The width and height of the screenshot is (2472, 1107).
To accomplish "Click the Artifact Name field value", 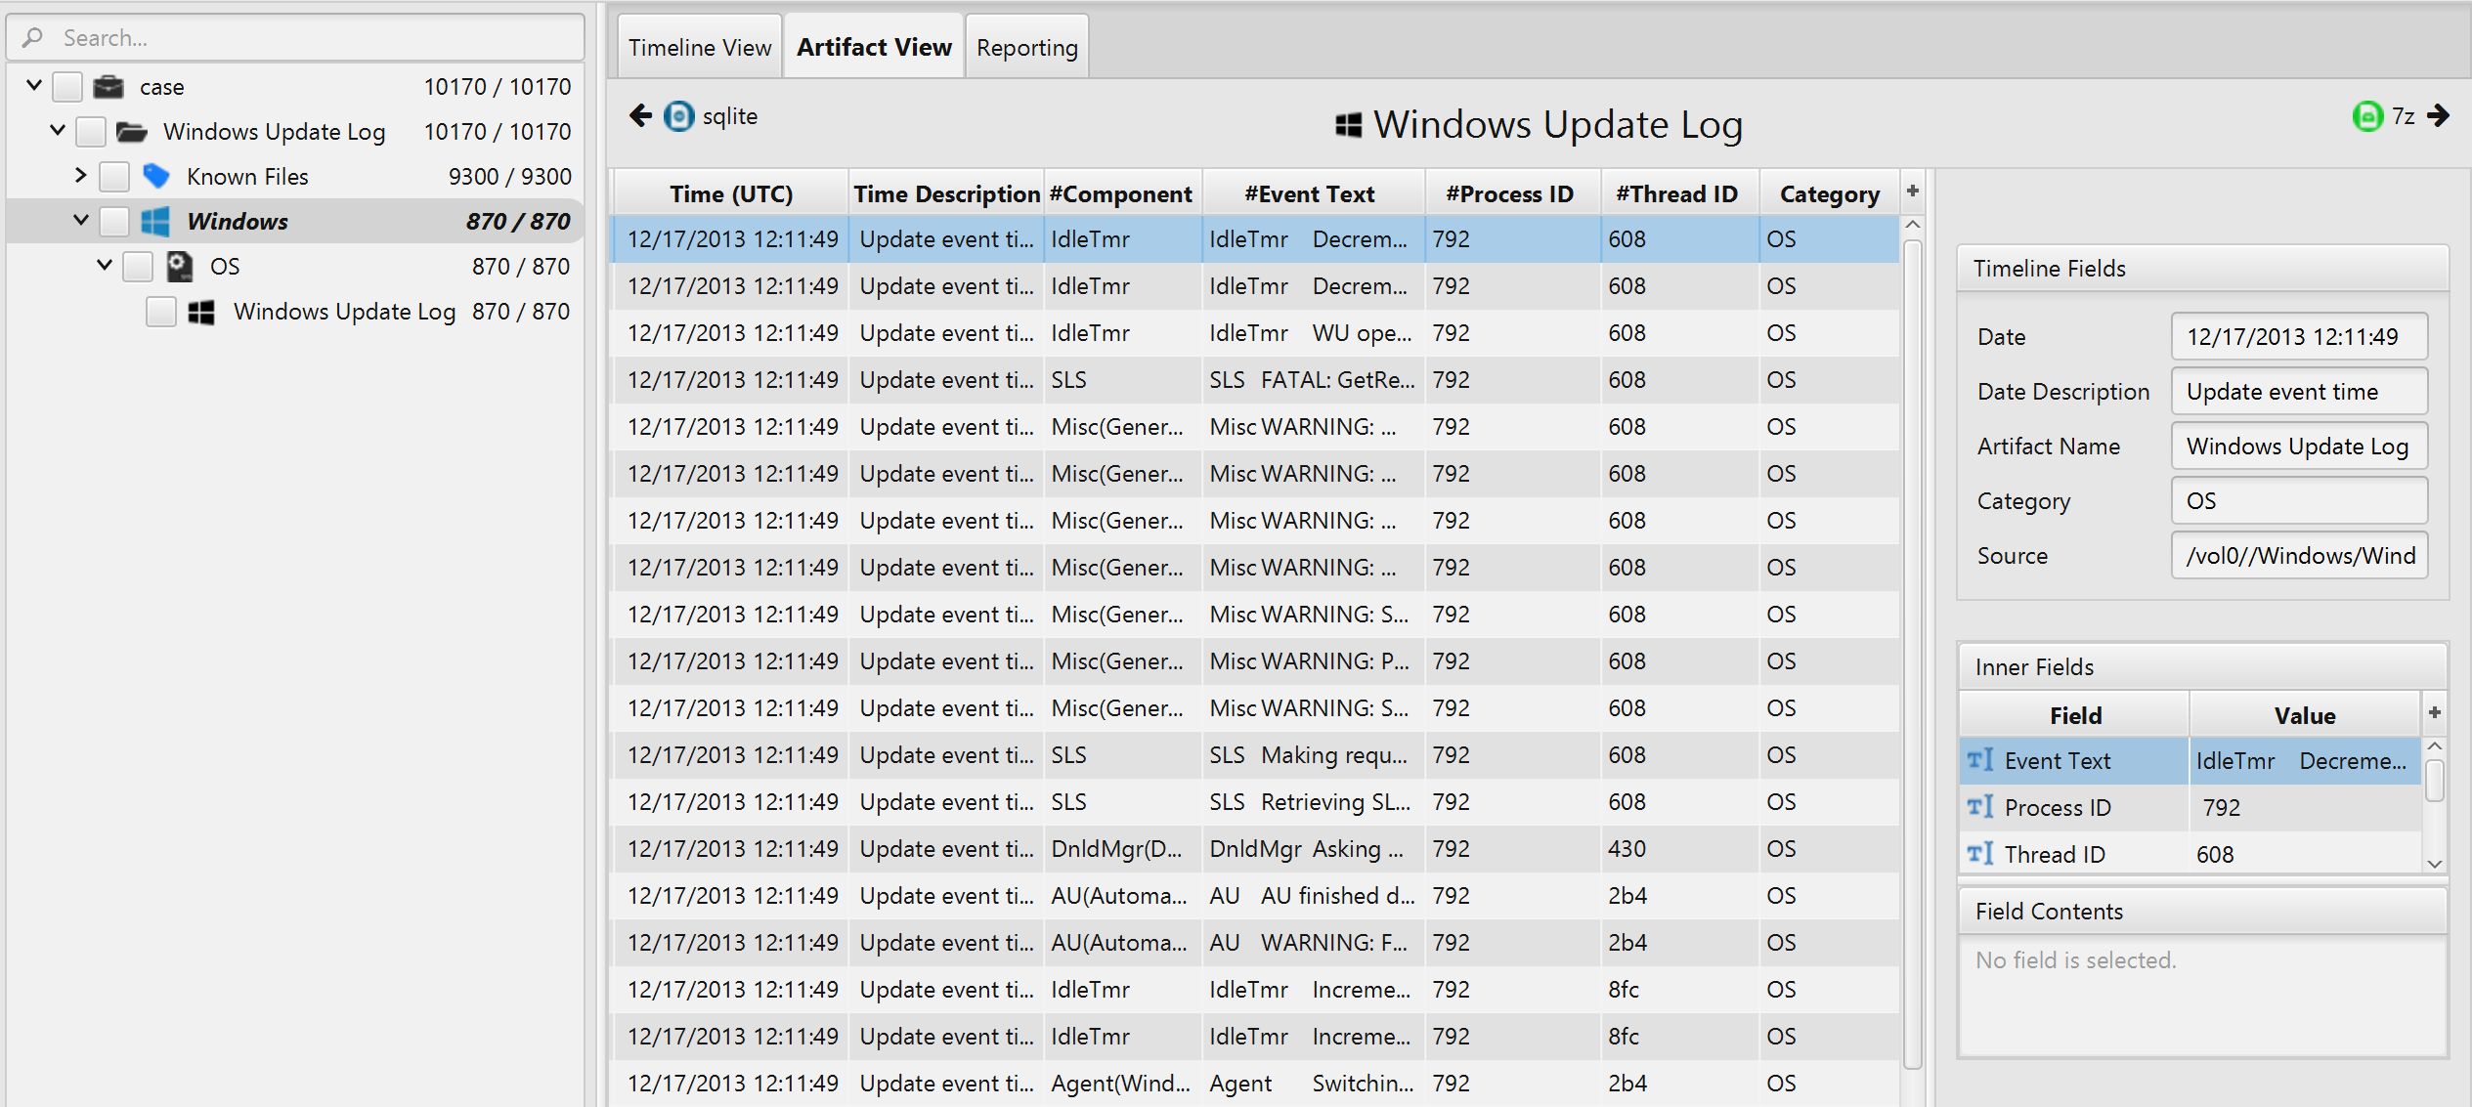I will pyautogui.click(x=2299, y=447).
